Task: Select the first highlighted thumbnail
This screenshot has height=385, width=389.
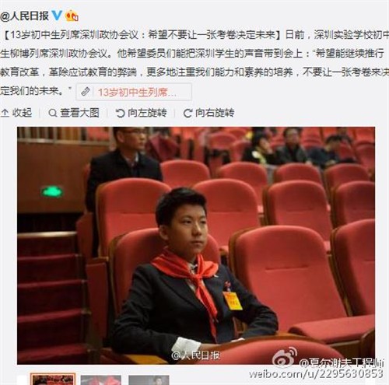Action: click(53, 379)
